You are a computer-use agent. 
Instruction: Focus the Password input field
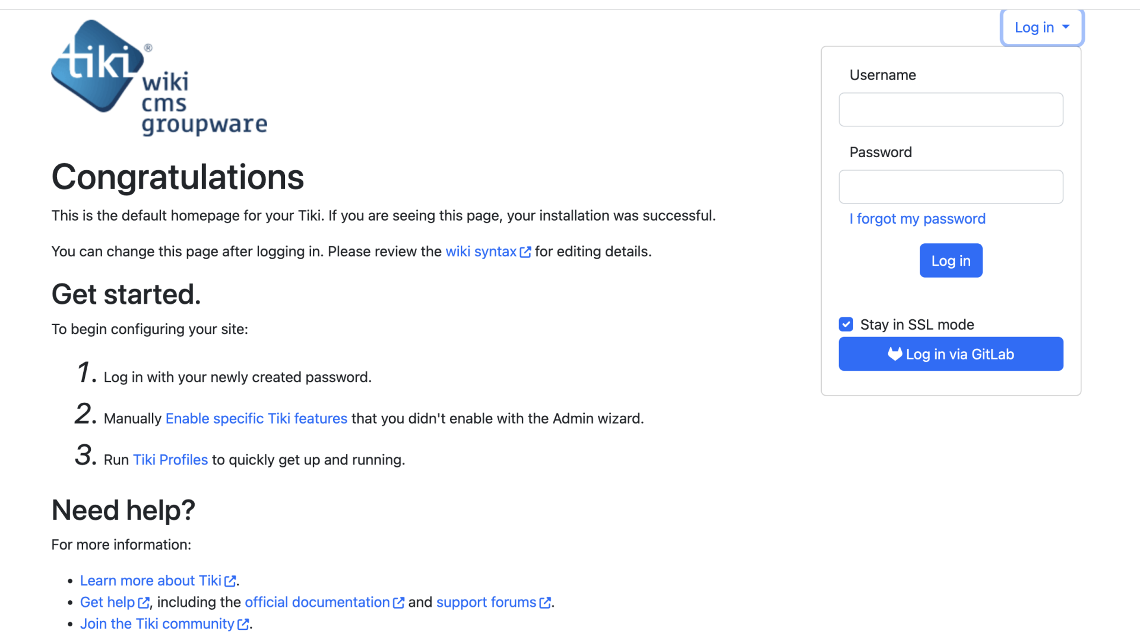pos(951,187)
